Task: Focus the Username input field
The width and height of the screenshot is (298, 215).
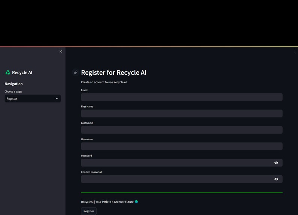Action: tap(182, 146)
